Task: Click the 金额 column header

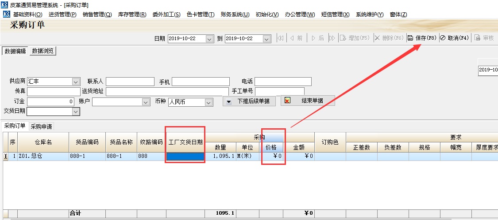Action: pos(299,147)
